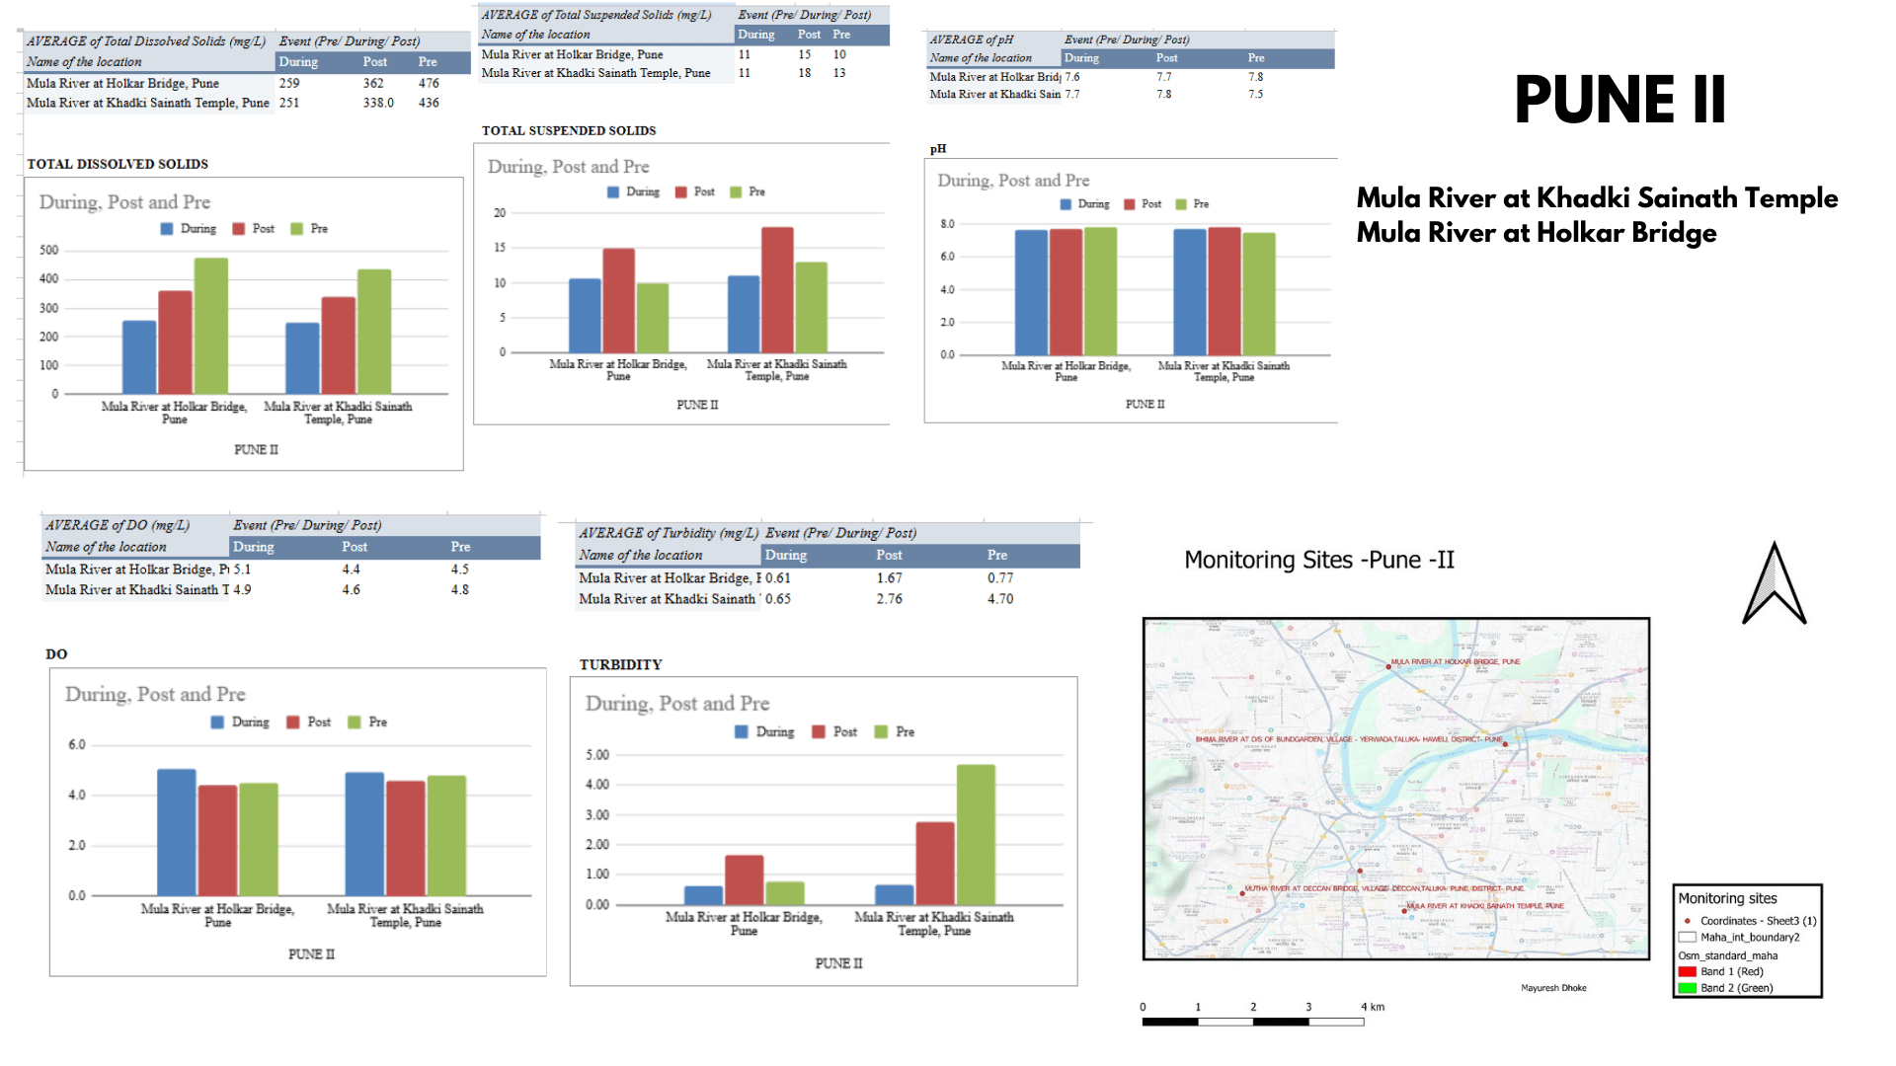This screenshot has width=1896, height=1066.
Task: Click the 4.9 cell in the DO table
Action: point(242,590)
